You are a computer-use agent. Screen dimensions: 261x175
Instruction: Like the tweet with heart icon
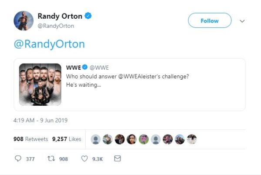[x=84, y=159]
